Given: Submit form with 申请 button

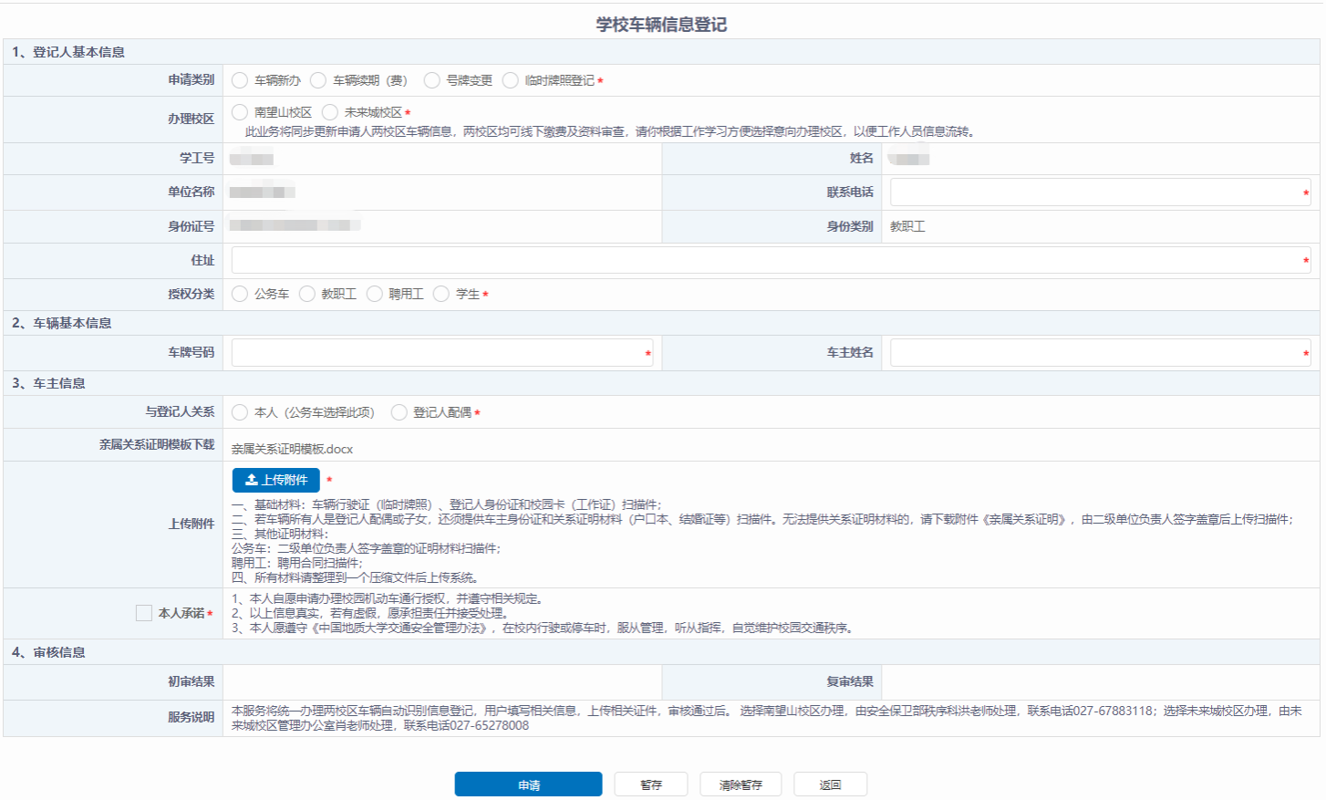Looking at the screenshot, I should (x=528, y=784).
